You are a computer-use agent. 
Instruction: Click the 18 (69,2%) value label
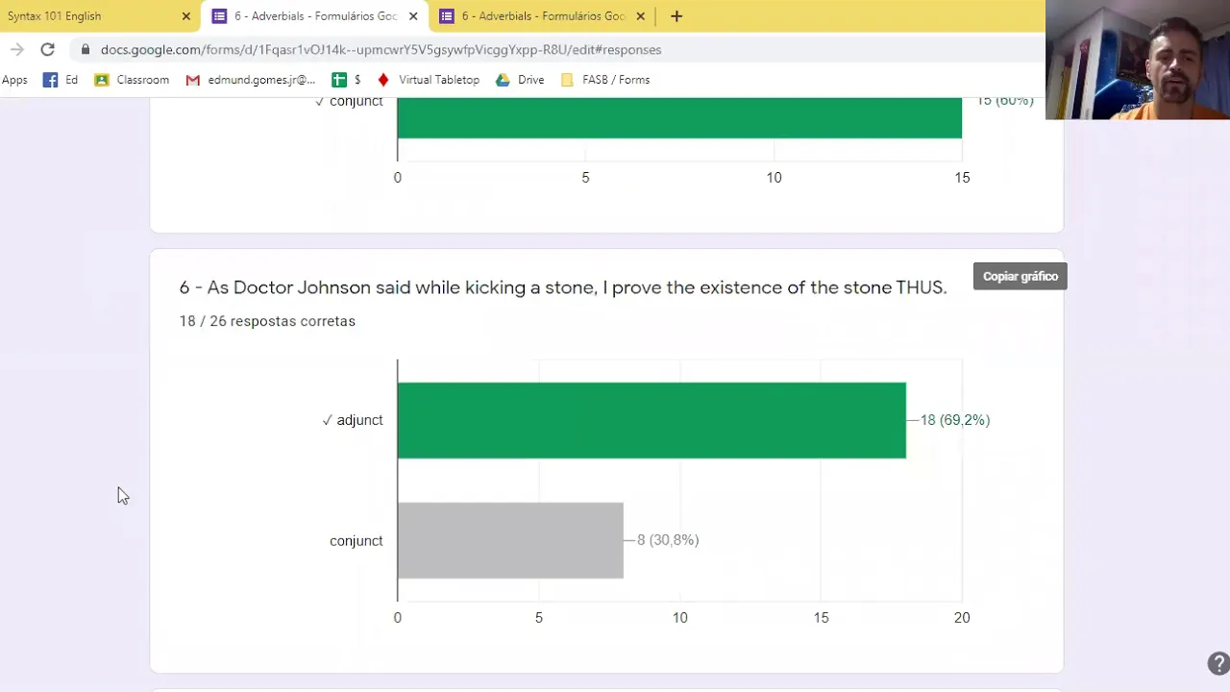click(x=955, y=420)
